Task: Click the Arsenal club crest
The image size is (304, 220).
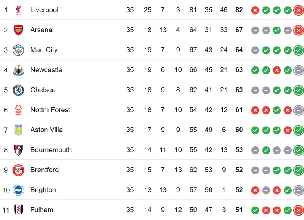Action: pyautogui.click(x=18, y=30)
